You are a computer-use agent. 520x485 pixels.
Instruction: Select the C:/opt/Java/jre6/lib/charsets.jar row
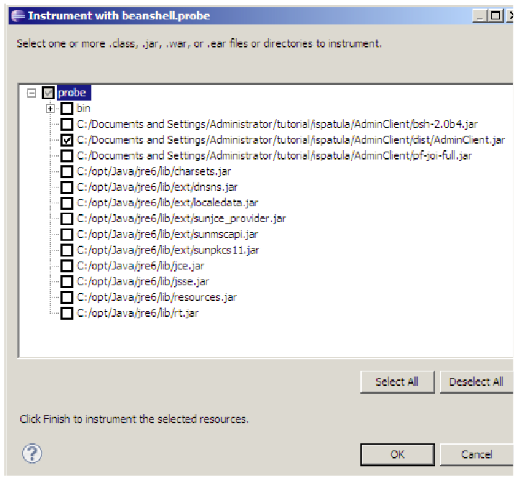point(154,172)
